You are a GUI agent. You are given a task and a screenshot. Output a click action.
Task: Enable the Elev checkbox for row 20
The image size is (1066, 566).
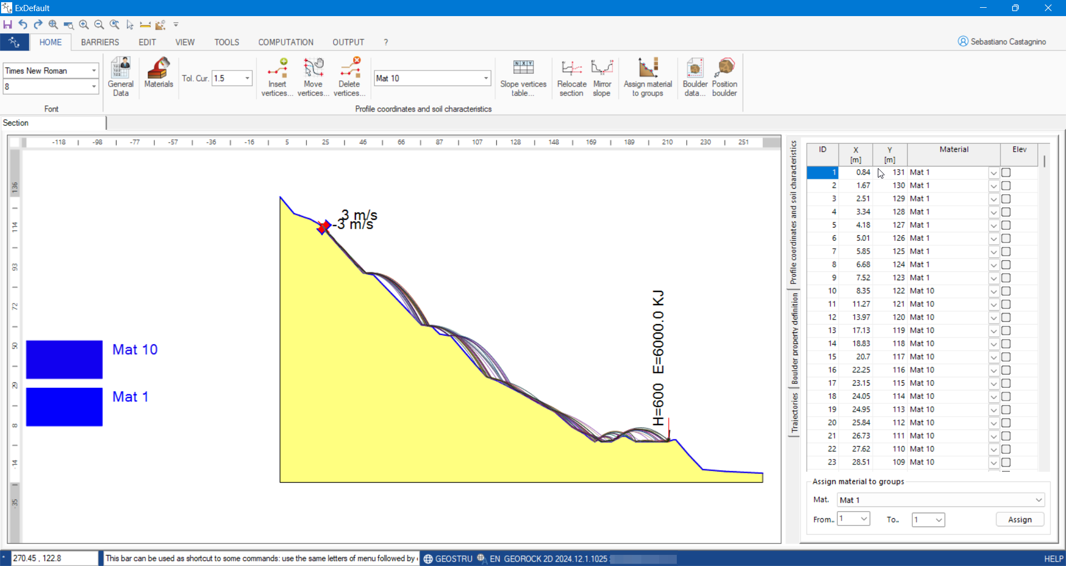click(x=1006, y=423)
